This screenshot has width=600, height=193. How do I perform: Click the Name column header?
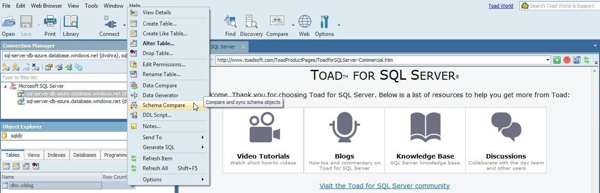(x=51, y=177)
